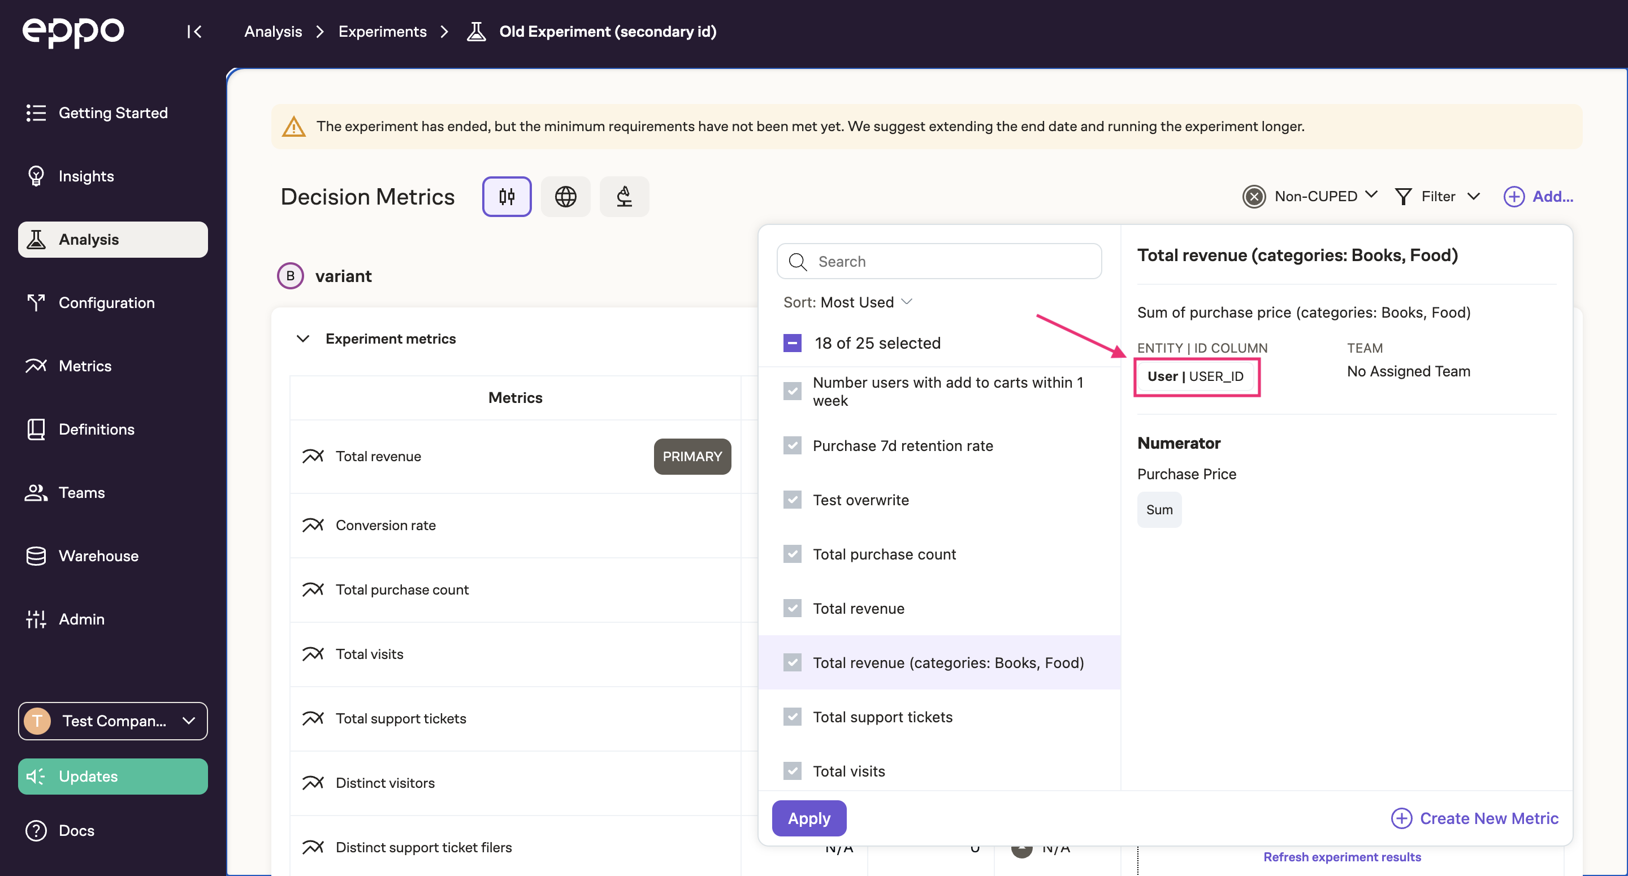
Task: Open the Teams section in the sidebar
Action: point(81,492)
